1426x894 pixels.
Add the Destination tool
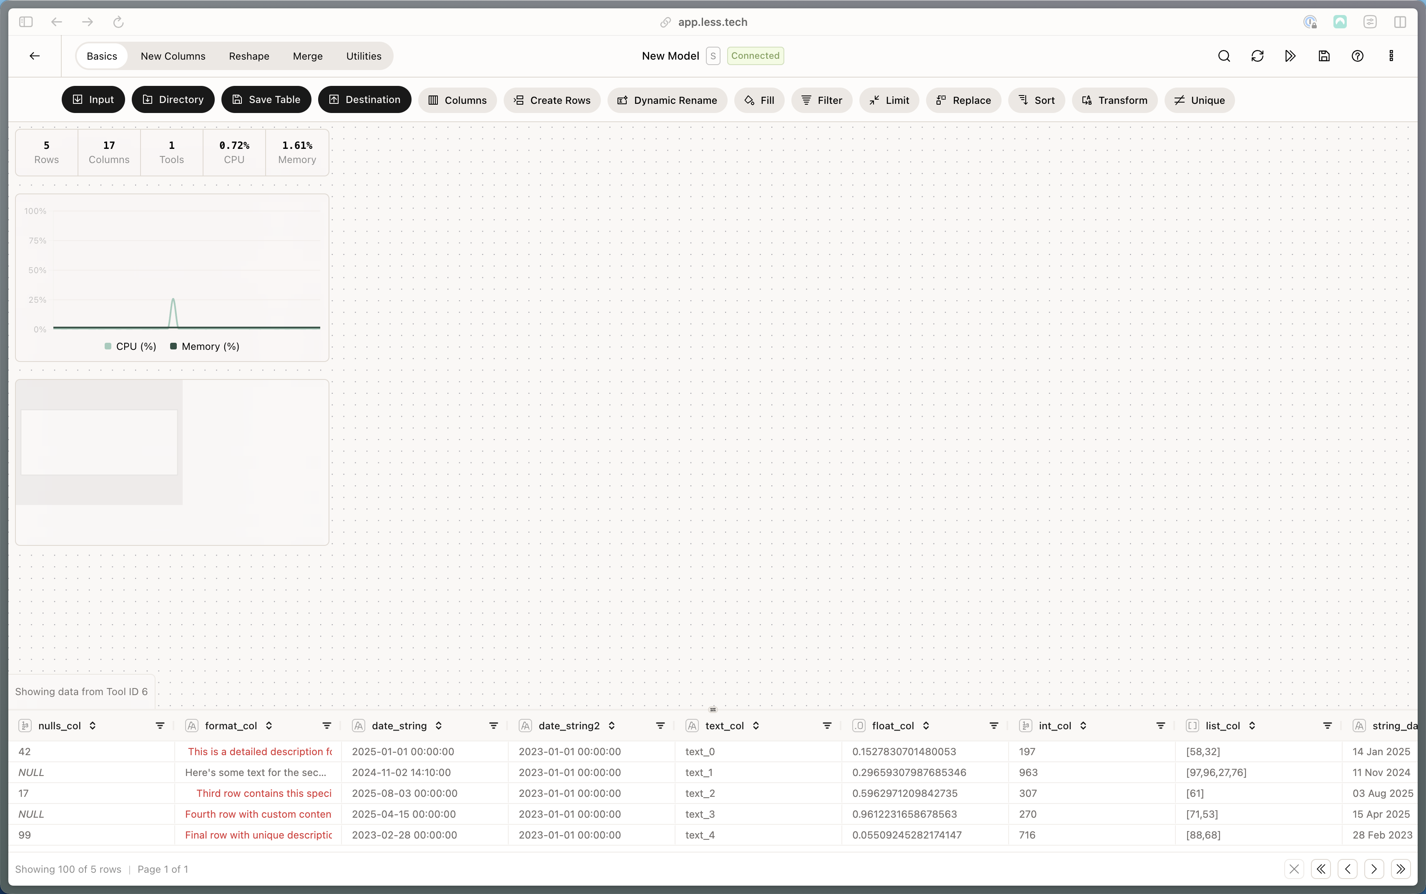pos(364,100)
